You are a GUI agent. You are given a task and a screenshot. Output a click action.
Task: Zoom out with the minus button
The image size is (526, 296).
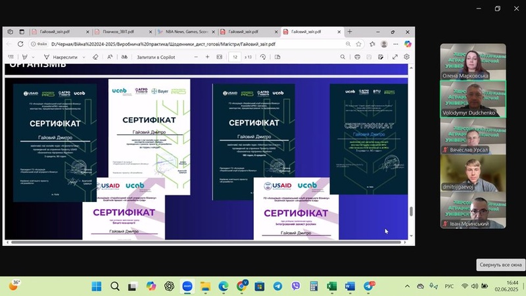pos(196,57)
